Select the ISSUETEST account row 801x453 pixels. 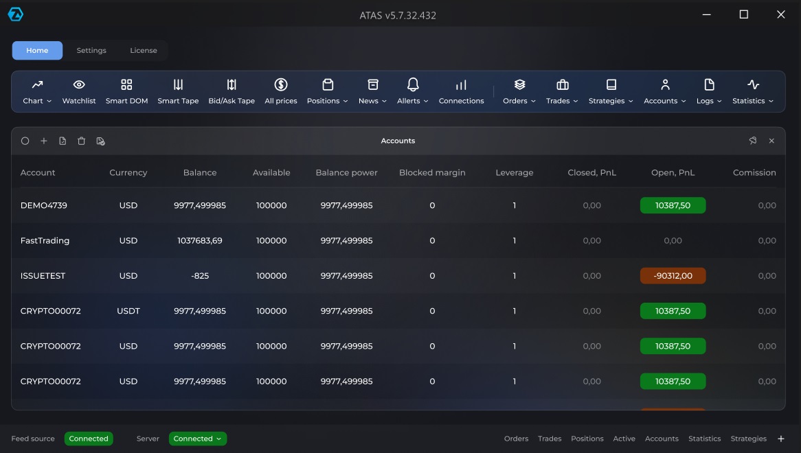pyautogui.click(x=43, y=276)
